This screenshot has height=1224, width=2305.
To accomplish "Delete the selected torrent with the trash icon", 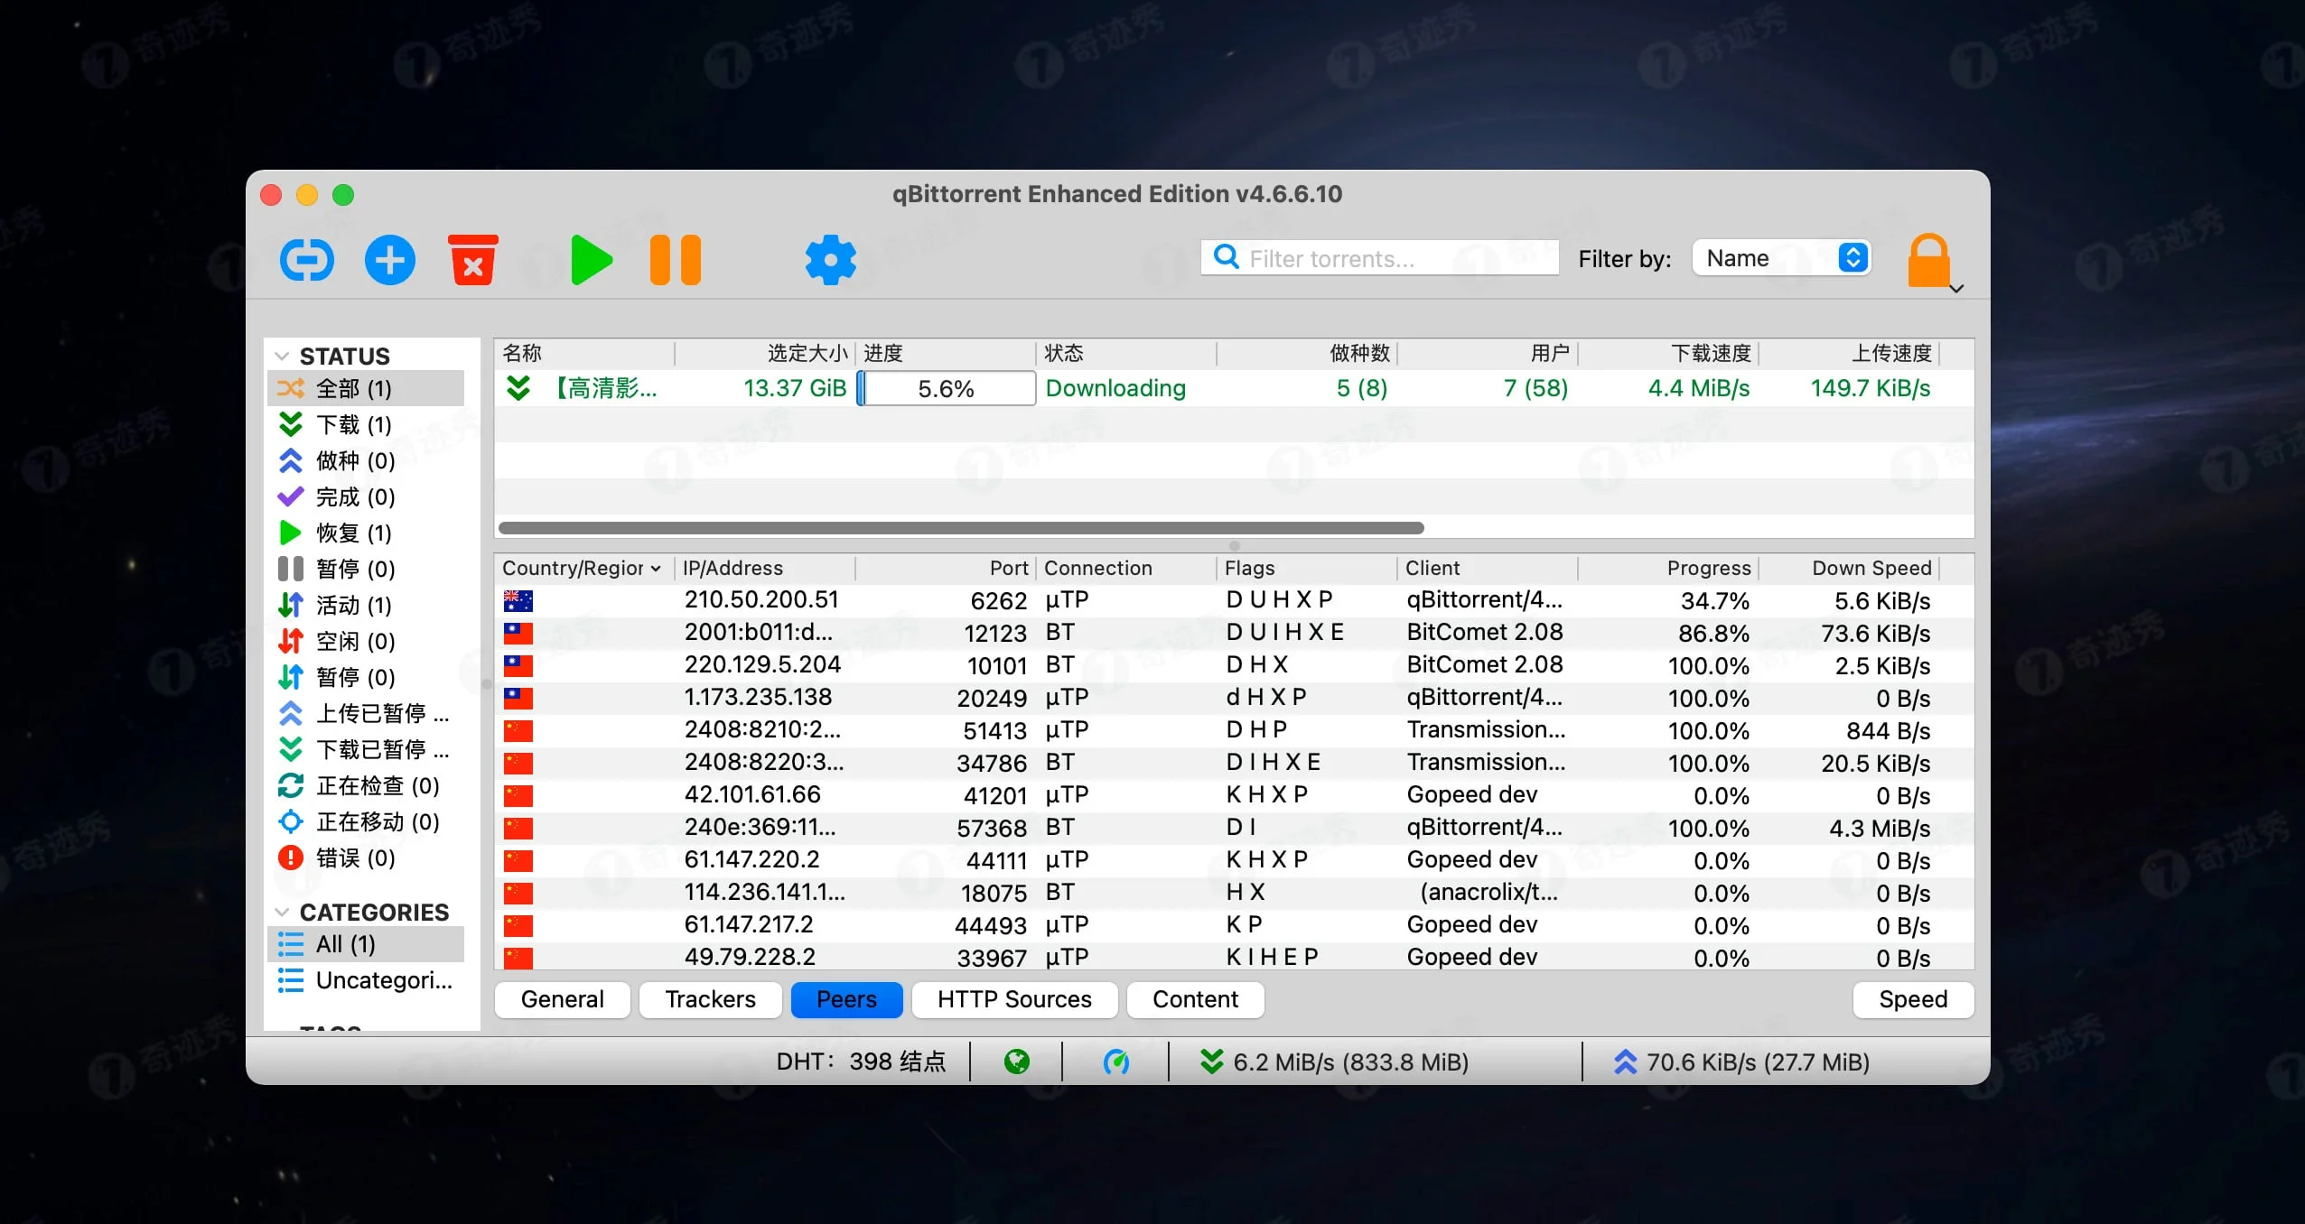I will point(473,259).
